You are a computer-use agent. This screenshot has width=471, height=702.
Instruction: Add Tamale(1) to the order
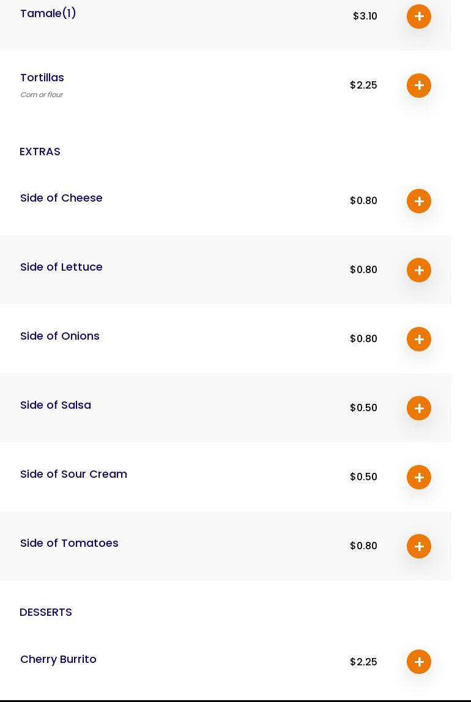[x=419, y=16]
